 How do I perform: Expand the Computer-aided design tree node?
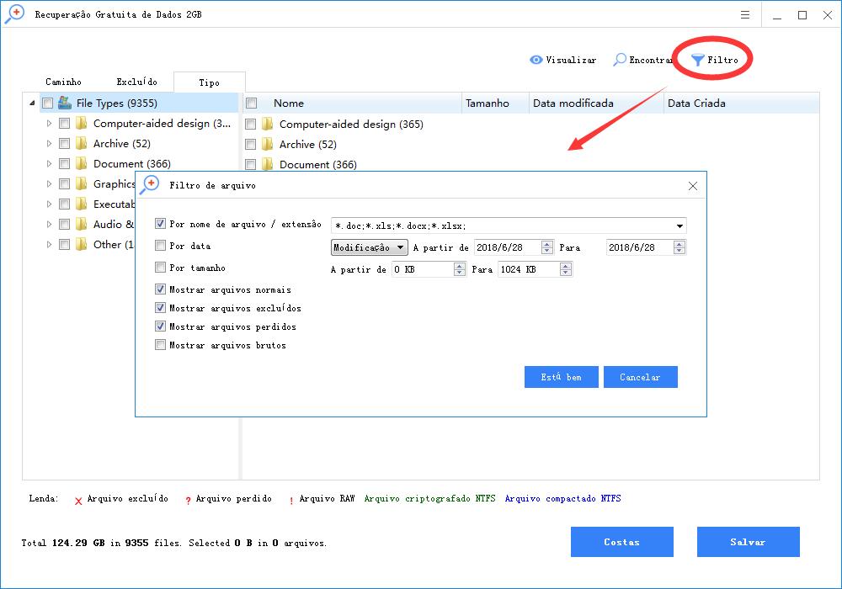pyautogui.click(x=50, y=124)
